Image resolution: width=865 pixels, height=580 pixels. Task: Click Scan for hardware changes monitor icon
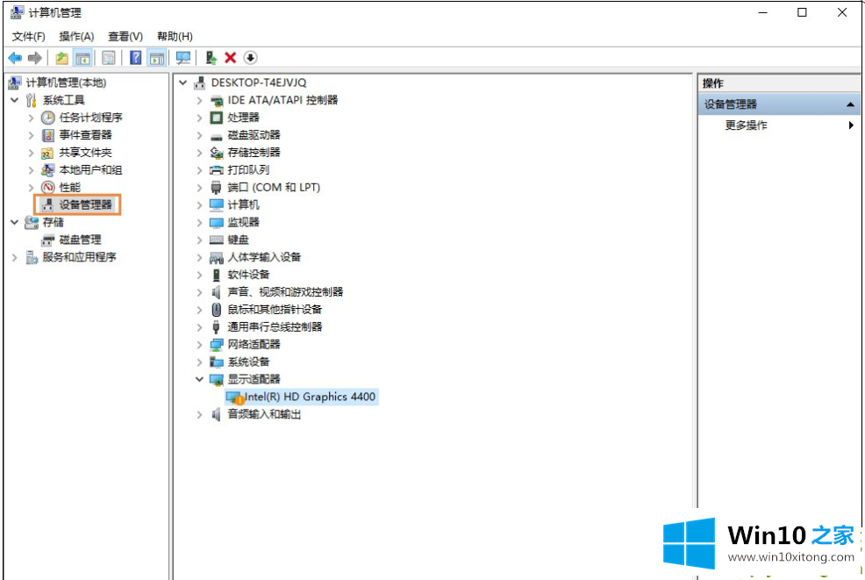coord(183,58)
